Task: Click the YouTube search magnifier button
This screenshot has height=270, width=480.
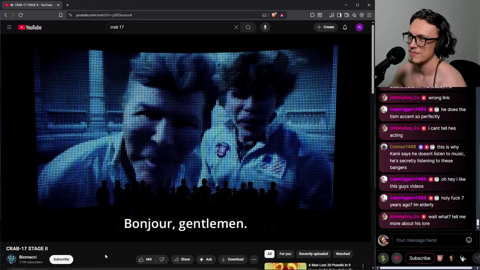Action: coord(248,27)
